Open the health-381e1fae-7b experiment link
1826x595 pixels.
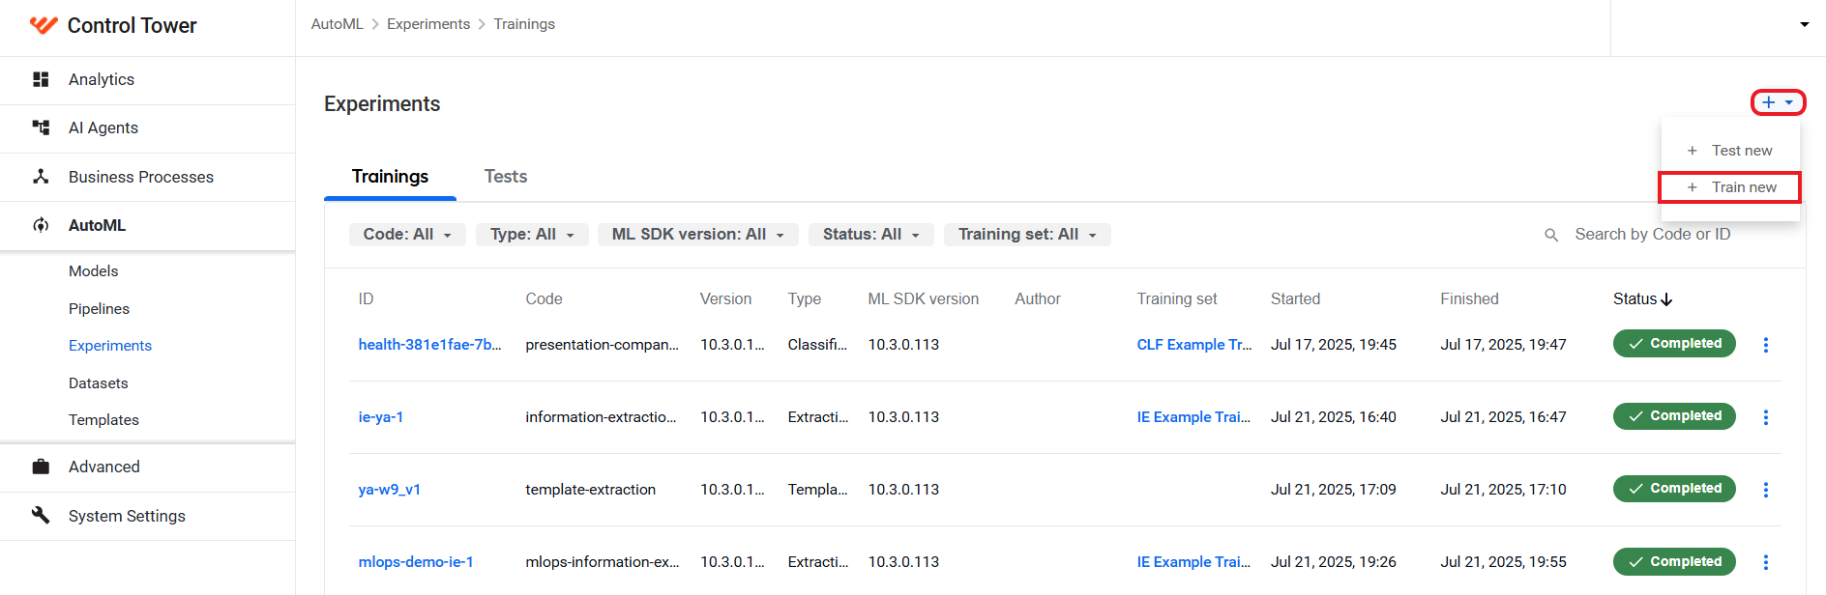429,345
